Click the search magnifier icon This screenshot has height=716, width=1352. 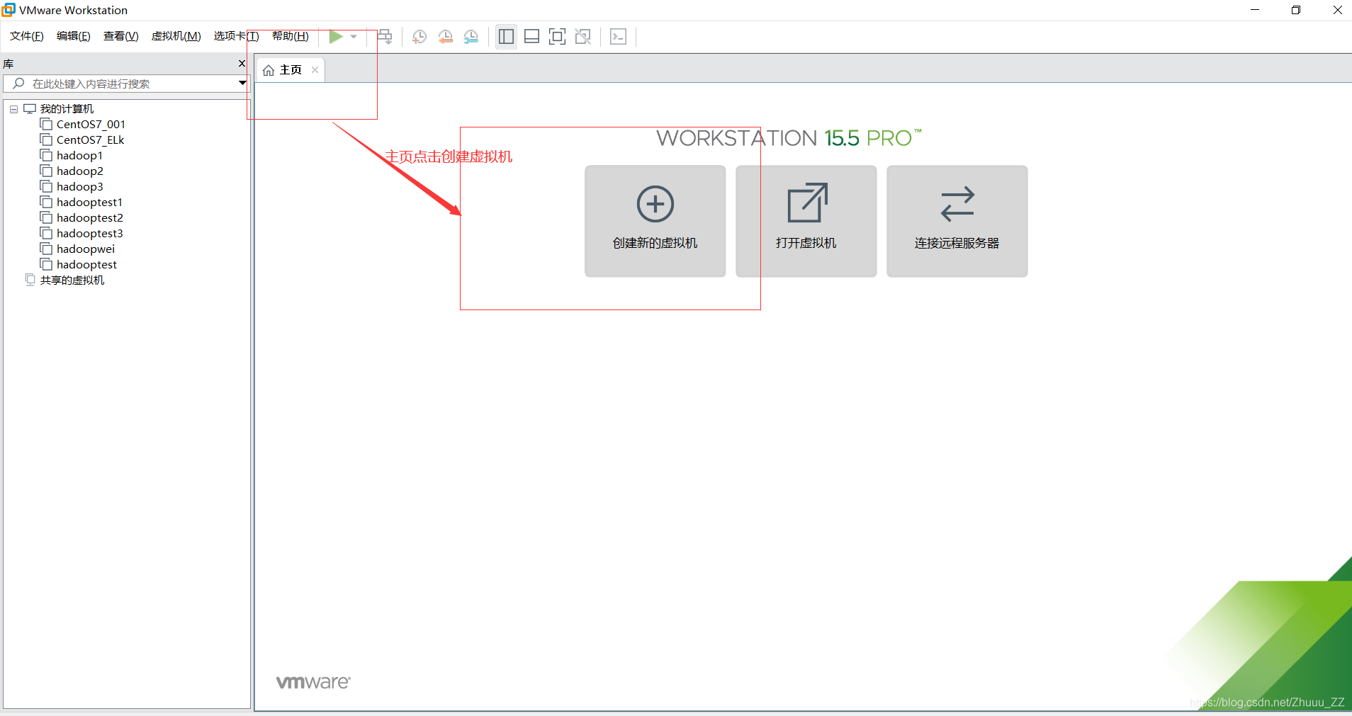coord(18,84)
